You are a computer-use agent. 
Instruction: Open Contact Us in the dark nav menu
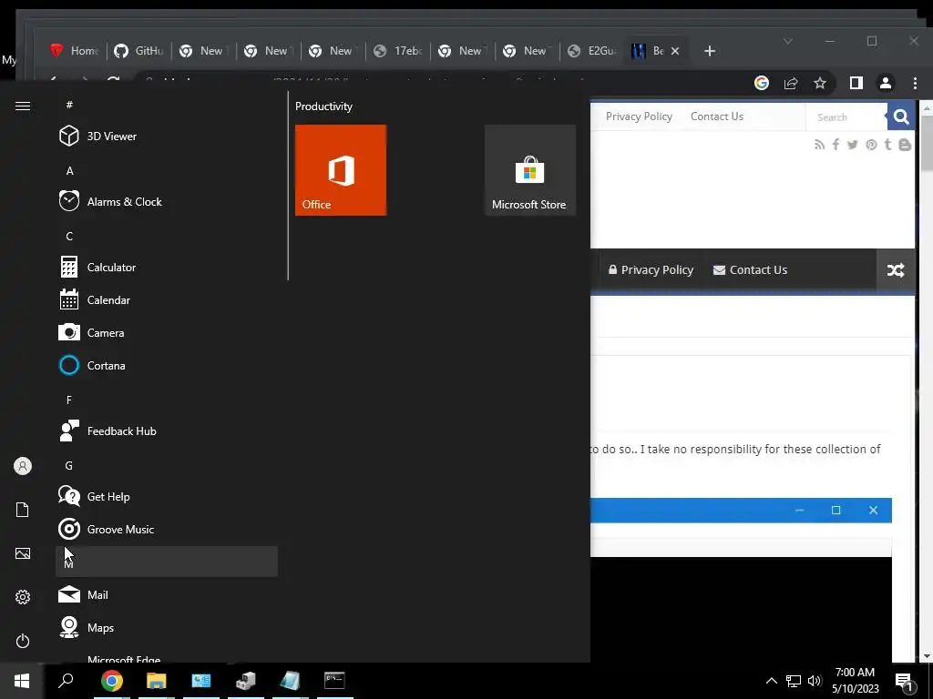(x=751, y=269)
